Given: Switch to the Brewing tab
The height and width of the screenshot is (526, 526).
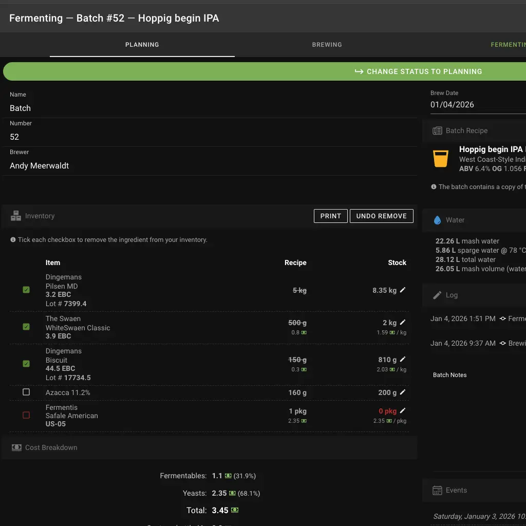Looking at the screenshot, I should click(x=327, y=45).
